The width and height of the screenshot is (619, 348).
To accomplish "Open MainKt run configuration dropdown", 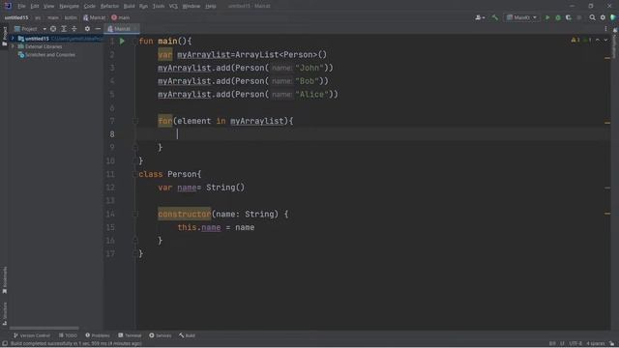I will pyautogui.click(x=521, y=17).
